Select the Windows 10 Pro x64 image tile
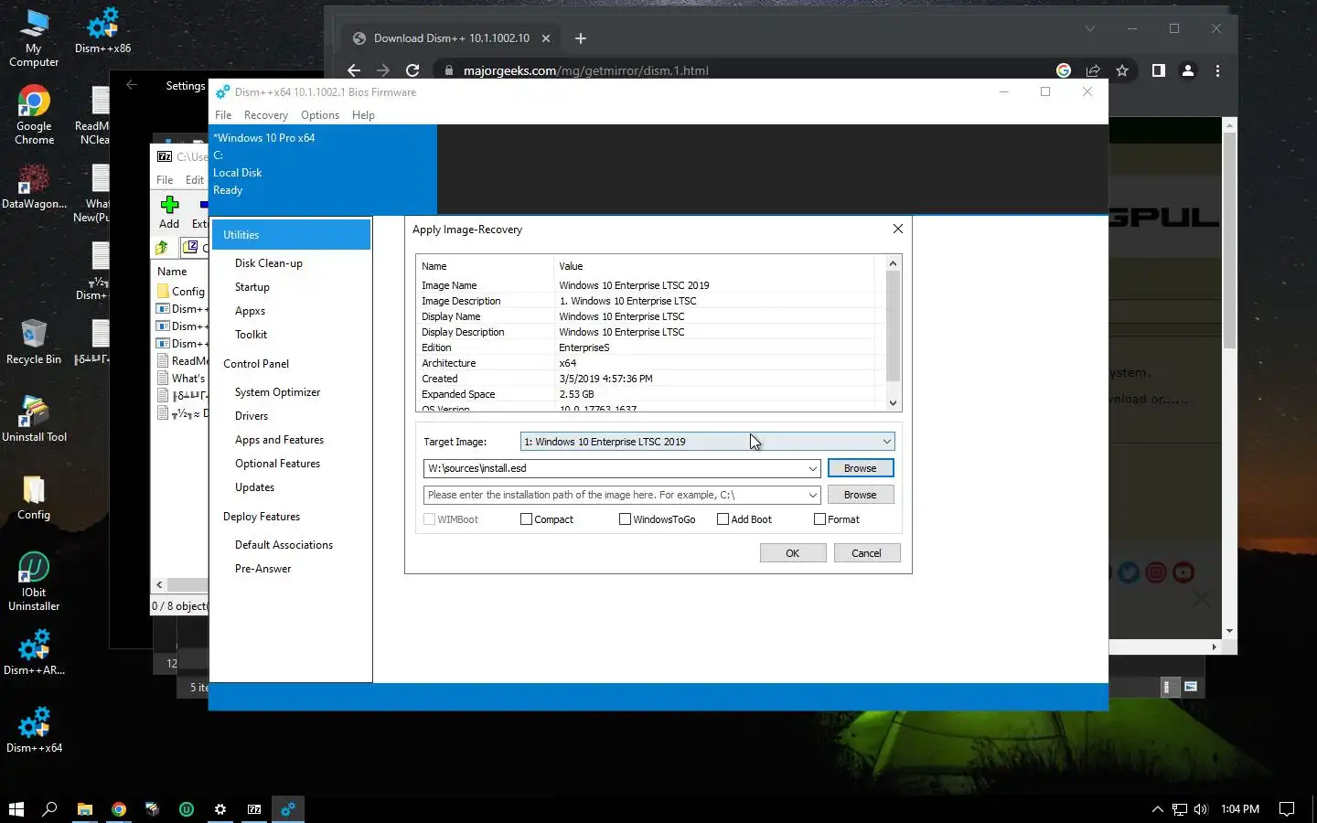The height and width of the screenshot is (823, 1317). point(323,168)
